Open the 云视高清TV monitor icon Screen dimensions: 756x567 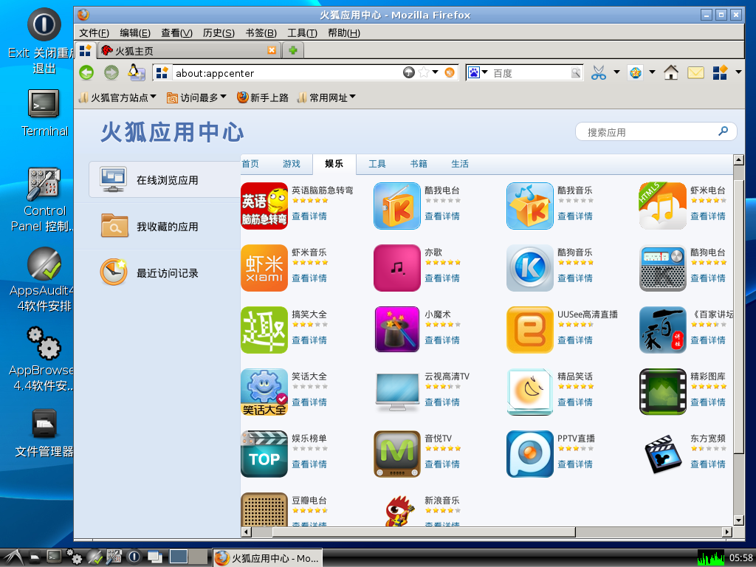[396, 392]
